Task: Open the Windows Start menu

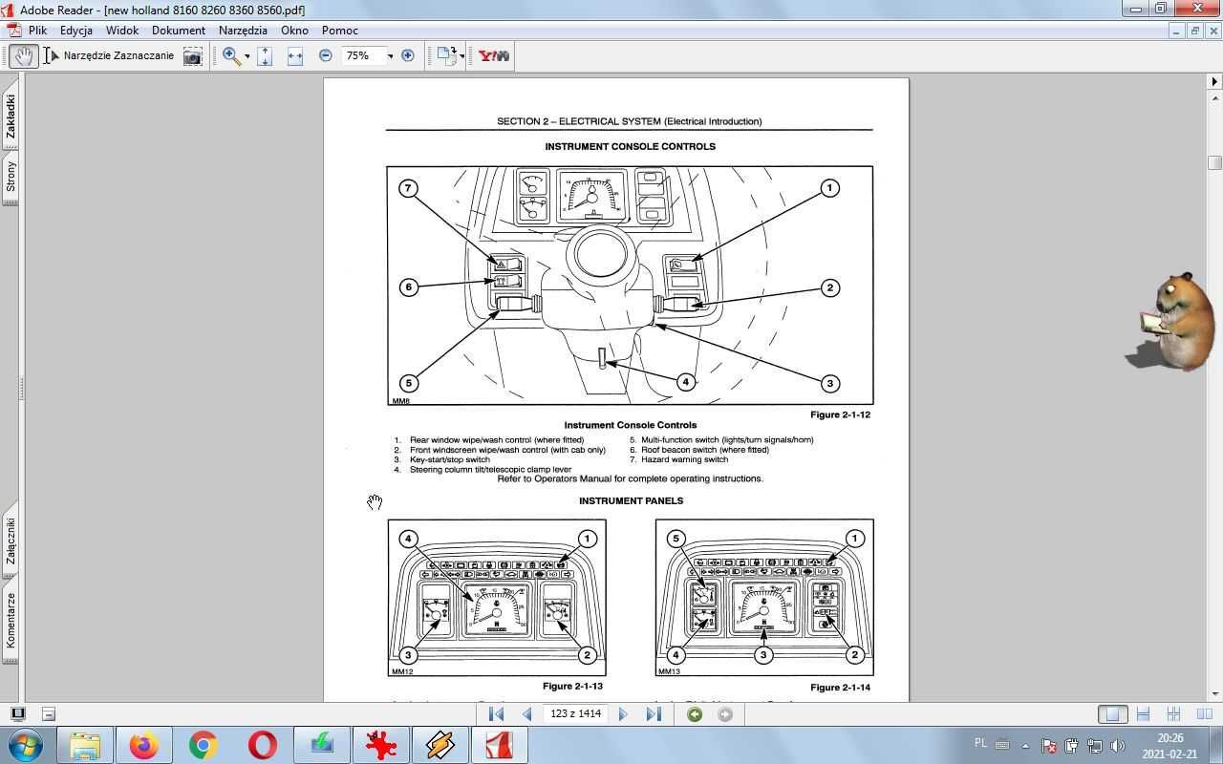Action: [x=25, y=745]
